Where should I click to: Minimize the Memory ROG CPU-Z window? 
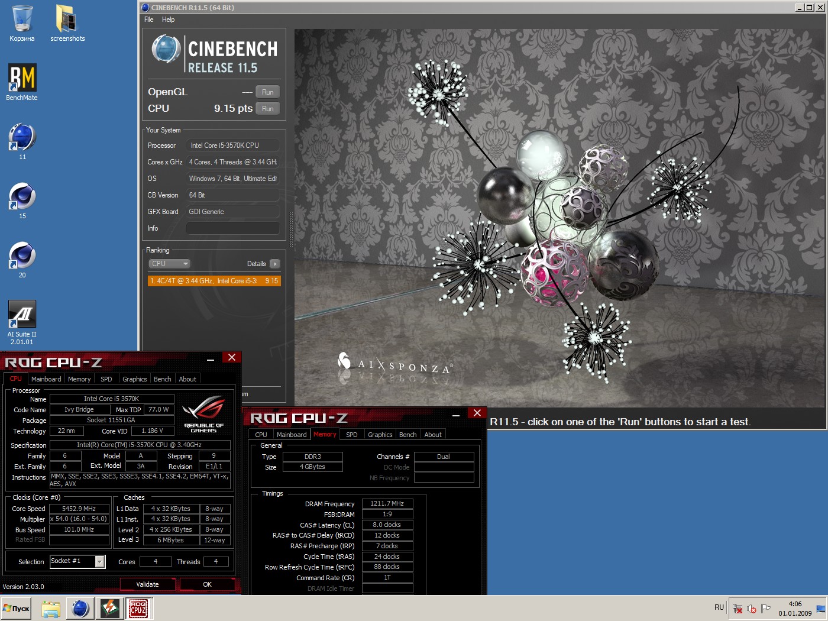[x=456, y=415]
